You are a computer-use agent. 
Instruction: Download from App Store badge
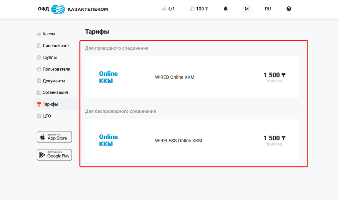point(54,137)
